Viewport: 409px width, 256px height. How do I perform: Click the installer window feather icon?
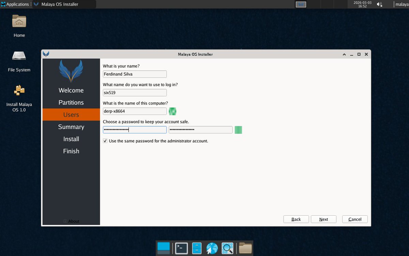click(46, 54)
